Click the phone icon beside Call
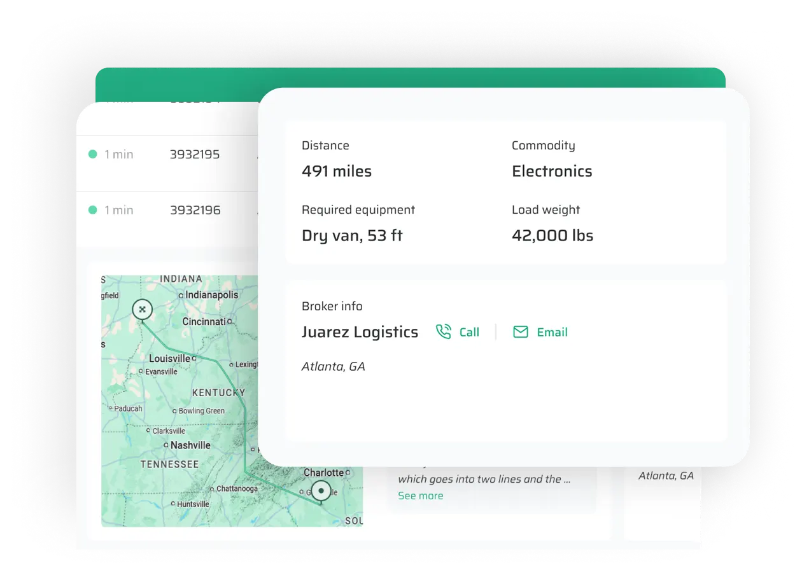Image resolution: width=795 pixels, height=575 pixels. 443,332
